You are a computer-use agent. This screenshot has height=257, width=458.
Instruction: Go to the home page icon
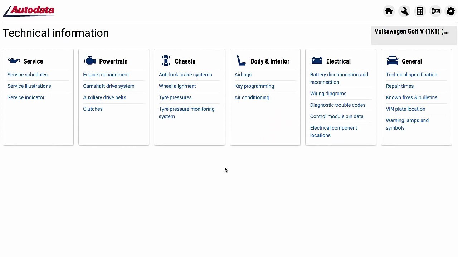[389, 11]
